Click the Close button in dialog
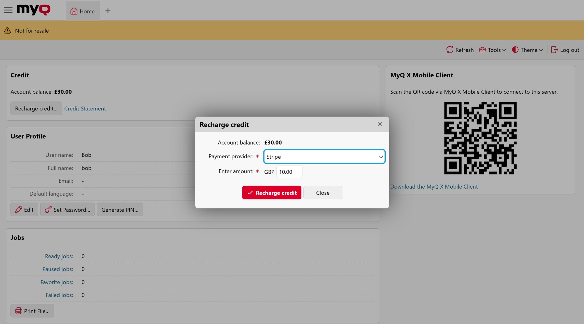584x324 pixels. [x=323, y=193]
